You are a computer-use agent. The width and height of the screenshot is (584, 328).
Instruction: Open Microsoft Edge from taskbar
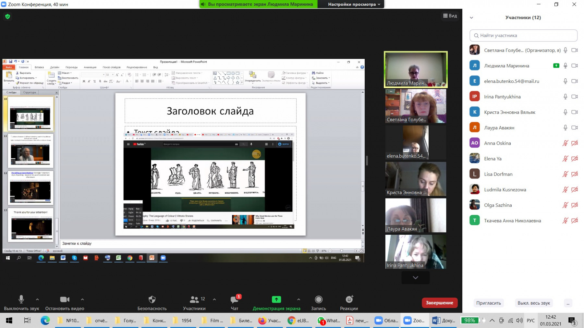tap(45, 321)
